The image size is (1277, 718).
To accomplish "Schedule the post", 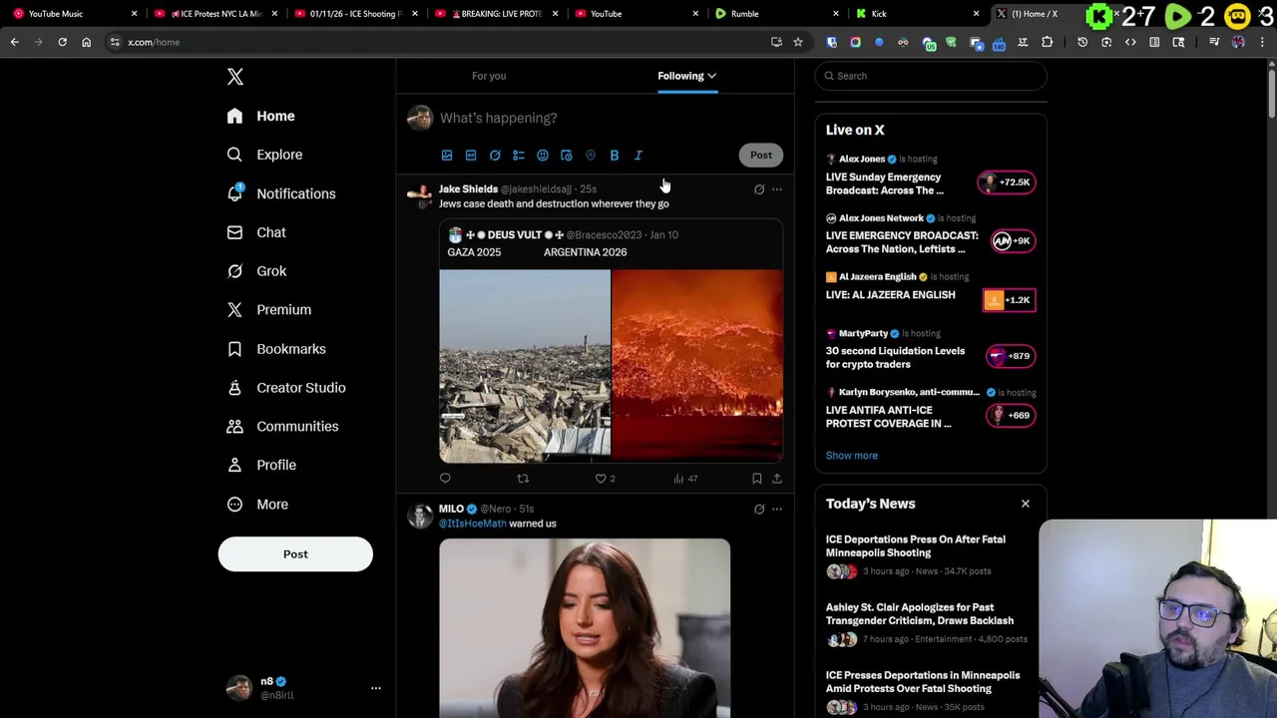I will [x=567, y=156].
